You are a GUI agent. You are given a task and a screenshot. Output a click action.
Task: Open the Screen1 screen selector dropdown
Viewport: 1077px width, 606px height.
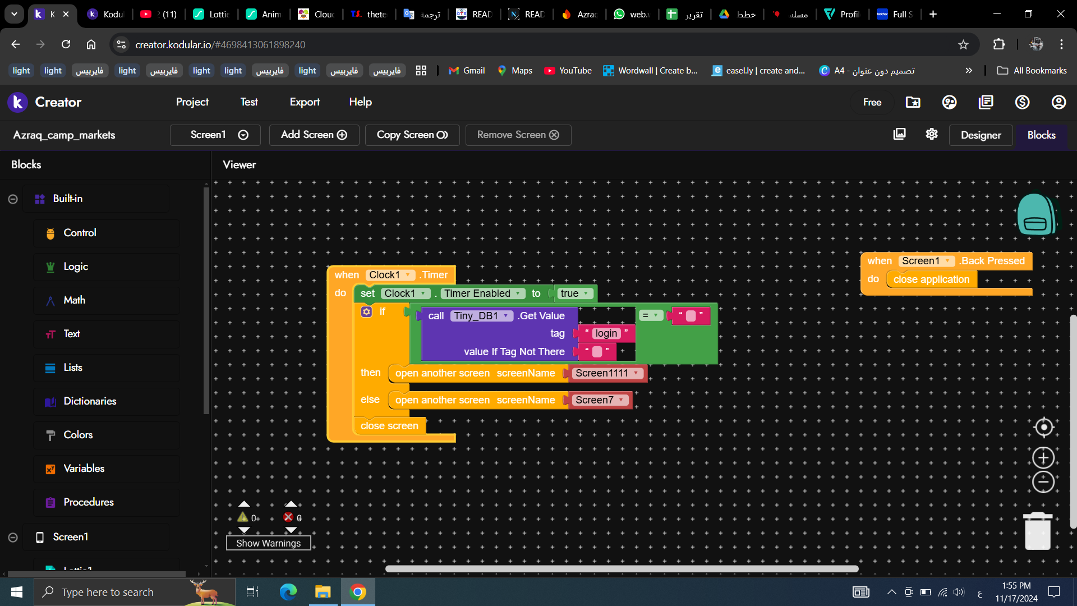tap(215, 135)
